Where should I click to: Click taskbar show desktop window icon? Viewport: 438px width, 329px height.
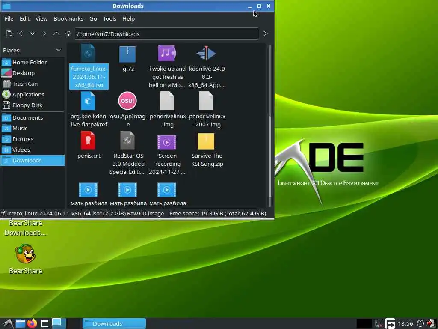point(44,324)
